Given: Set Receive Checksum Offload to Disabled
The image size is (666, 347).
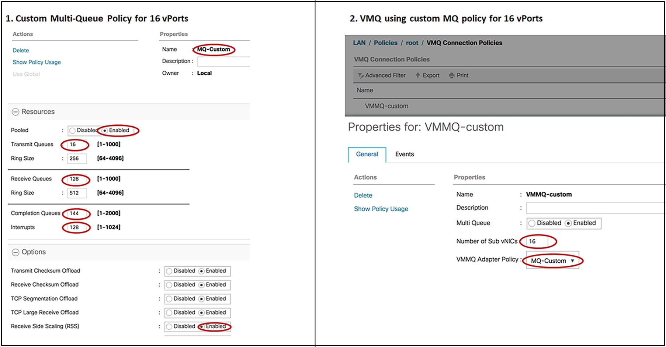Looking at the screenshot, I should point(169,285).
